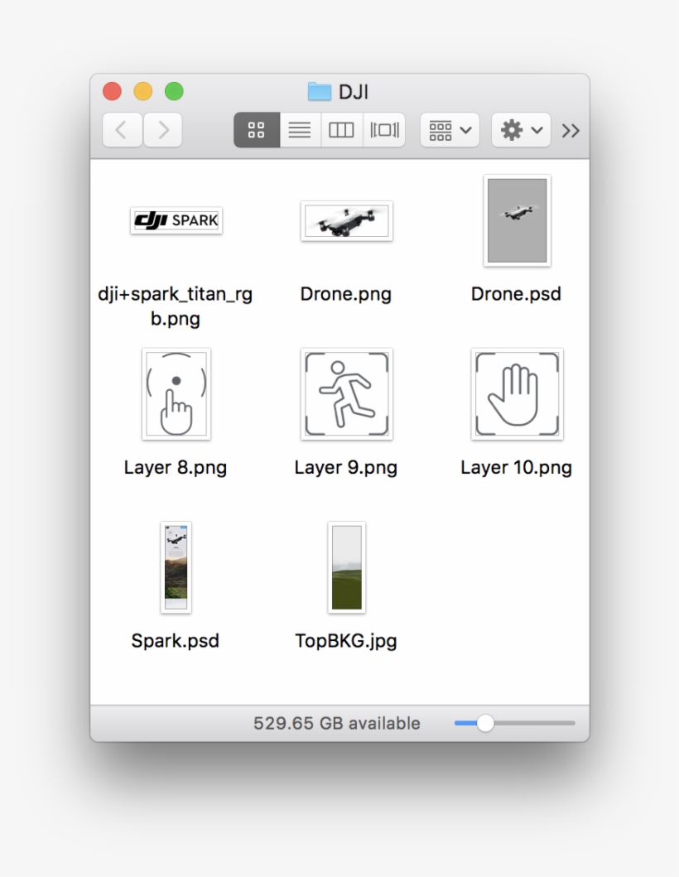Viewport: 679px width, 877px height.
Task: Select the Layer 9.png running figure icon
Action: (346, 393)
